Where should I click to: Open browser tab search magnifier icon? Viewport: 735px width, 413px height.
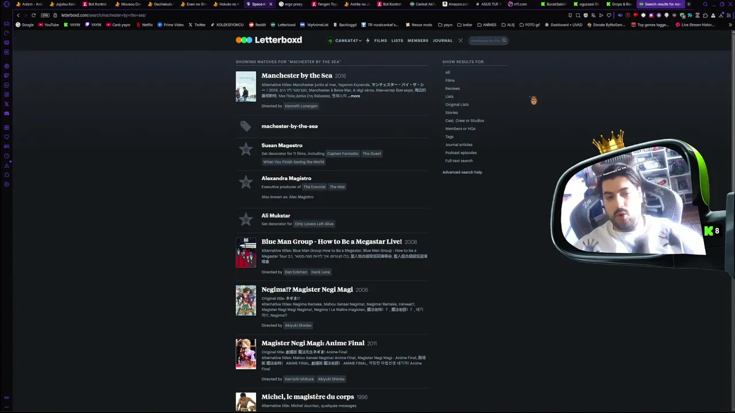coord(705,4)
